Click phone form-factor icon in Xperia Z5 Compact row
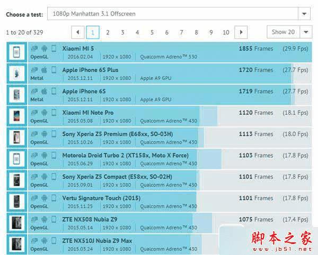The height and width of the screenshot is (255, 318). click(54, 177)
